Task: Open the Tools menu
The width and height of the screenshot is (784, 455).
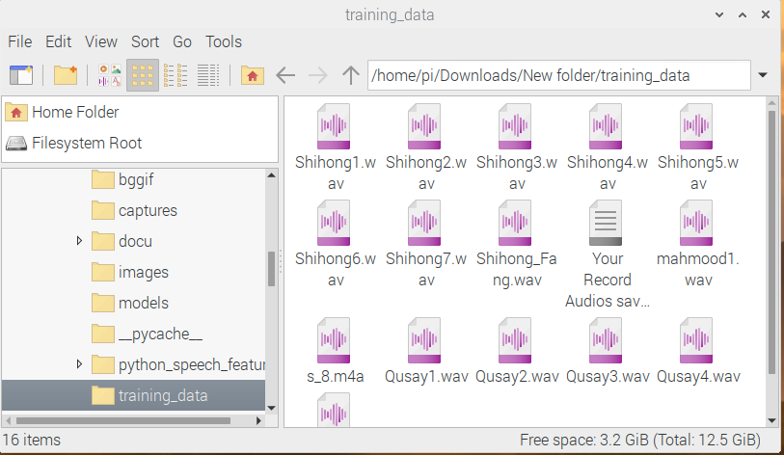Action: 224,41
